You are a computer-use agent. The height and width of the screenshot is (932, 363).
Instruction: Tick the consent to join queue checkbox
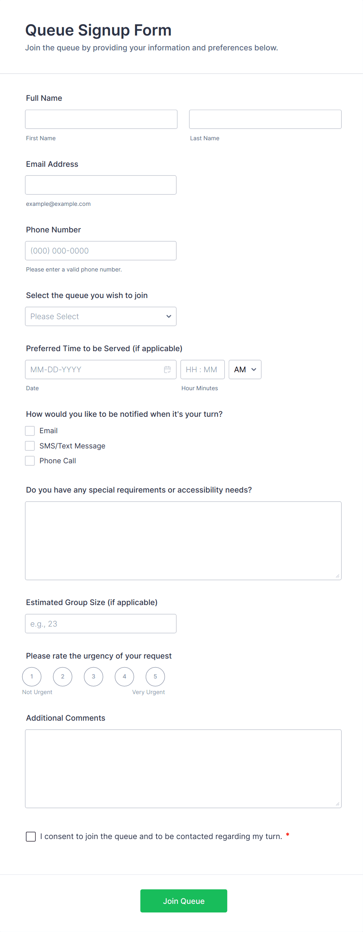31,836
